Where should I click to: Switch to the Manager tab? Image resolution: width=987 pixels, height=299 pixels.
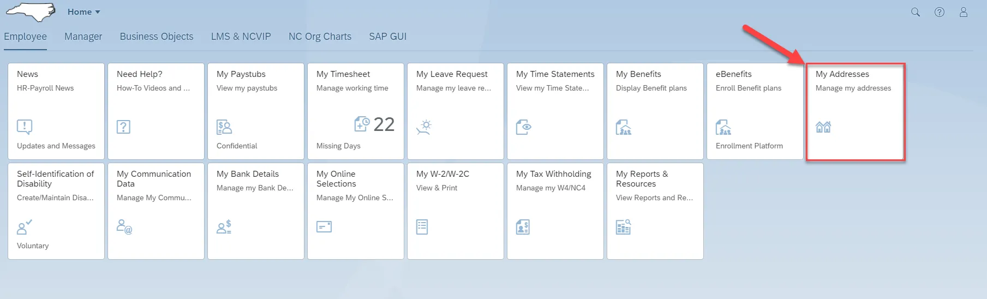83,37
